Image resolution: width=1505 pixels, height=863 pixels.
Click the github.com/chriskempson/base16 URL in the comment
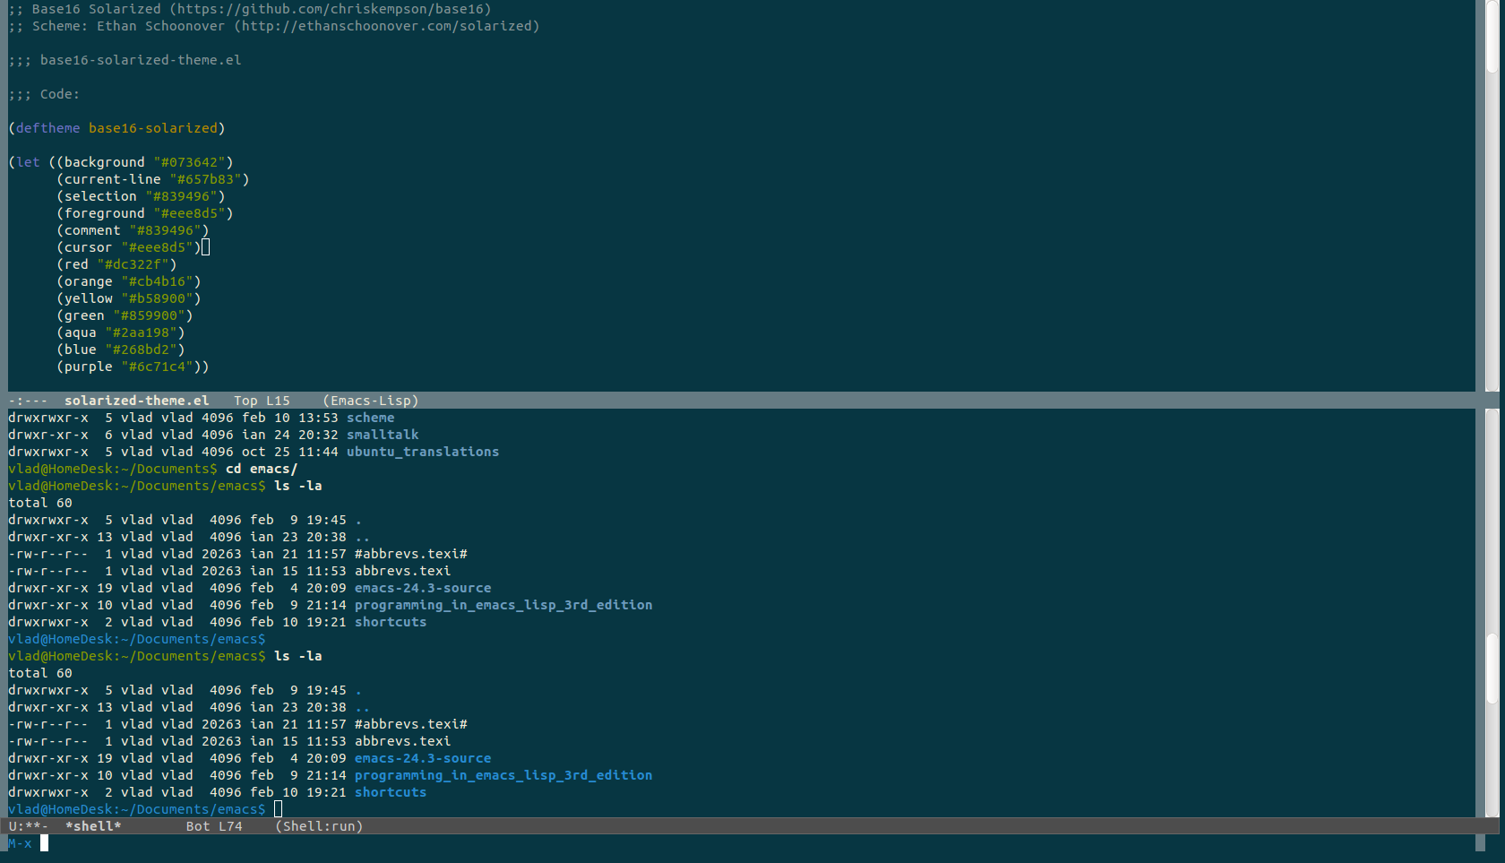(x=331, y=9)
